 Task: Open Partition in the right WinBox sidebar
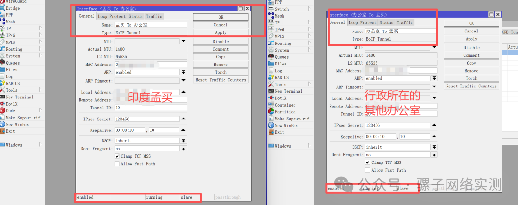click(285, 112)
